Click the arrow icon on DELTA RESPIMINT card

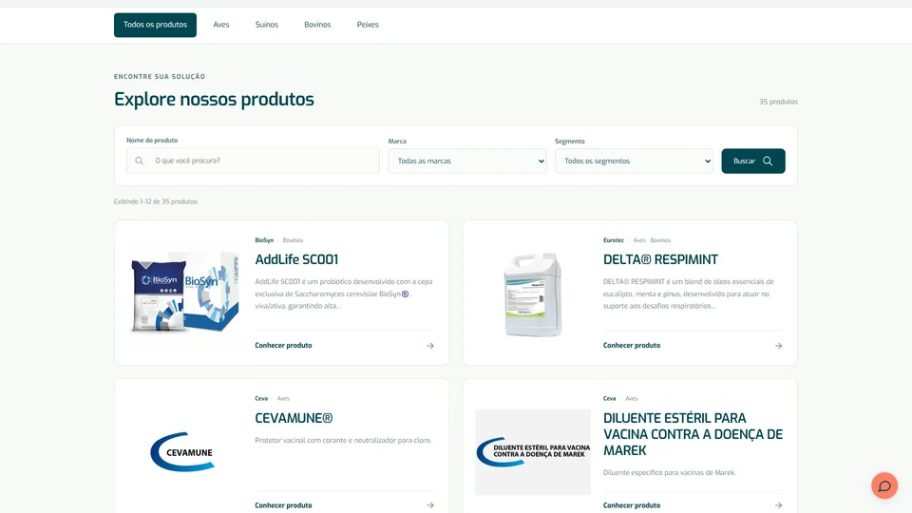pyautogui.click(x=778, y=346)
